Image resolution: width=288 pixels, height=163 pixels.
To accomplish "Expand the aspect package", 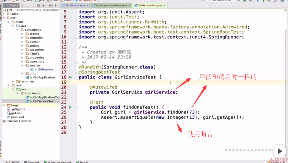I will (x=22, y=34).
